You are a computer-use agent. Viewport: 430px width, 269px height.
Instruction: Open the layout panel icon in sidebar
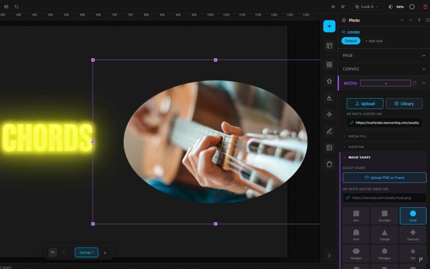[330, 46]
